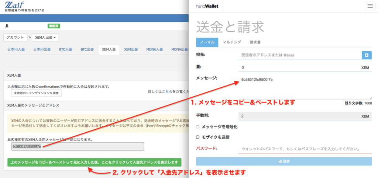The image size is (378, 178).
Task: Click the アカウント breadcrumb button
Action: click(x=16, y=38)
